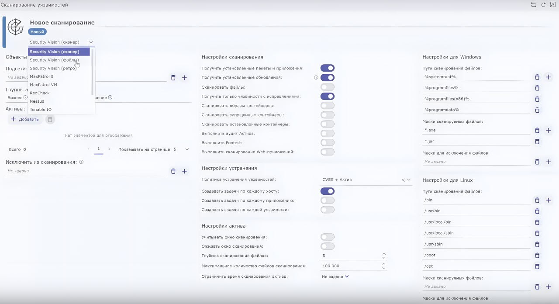Add a new Windows scan path after %systemroot%
This screenshot has height=304, width=559.
(549, 77)
